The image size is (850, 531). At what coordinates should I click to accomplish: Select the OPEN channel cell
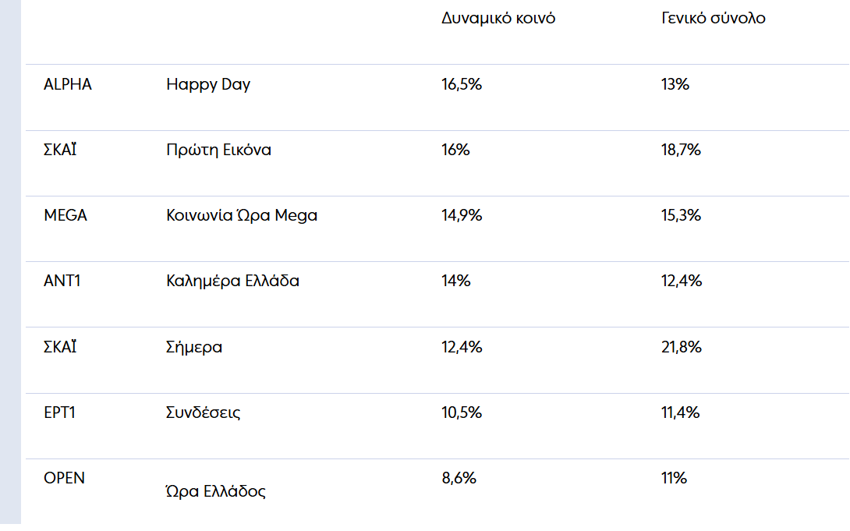(x=65, y=478)
